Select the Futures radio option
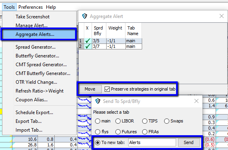Viewport: 228px width, 150px height. pos(118,132)
